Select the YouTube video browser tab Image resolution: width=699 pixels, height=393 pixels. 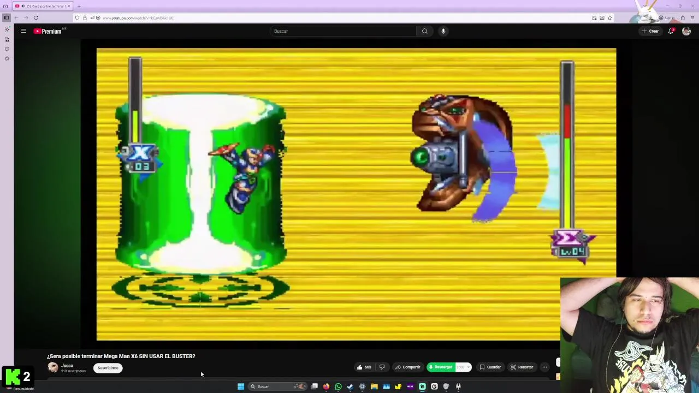point(43,6)
